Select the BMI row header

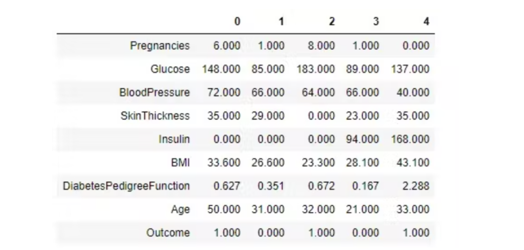point(180,163)
